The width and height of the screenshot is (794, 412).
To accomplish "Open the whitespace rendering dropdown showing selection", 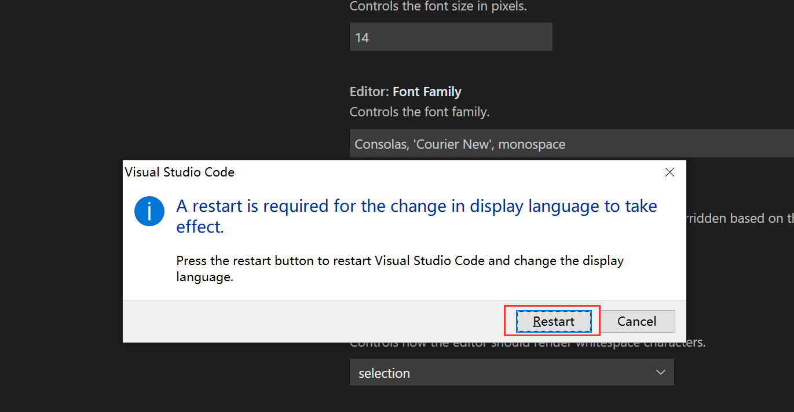I will (x=511, y=372).
